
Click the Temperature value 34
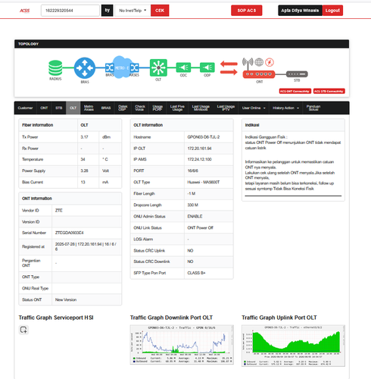[83, 159]
